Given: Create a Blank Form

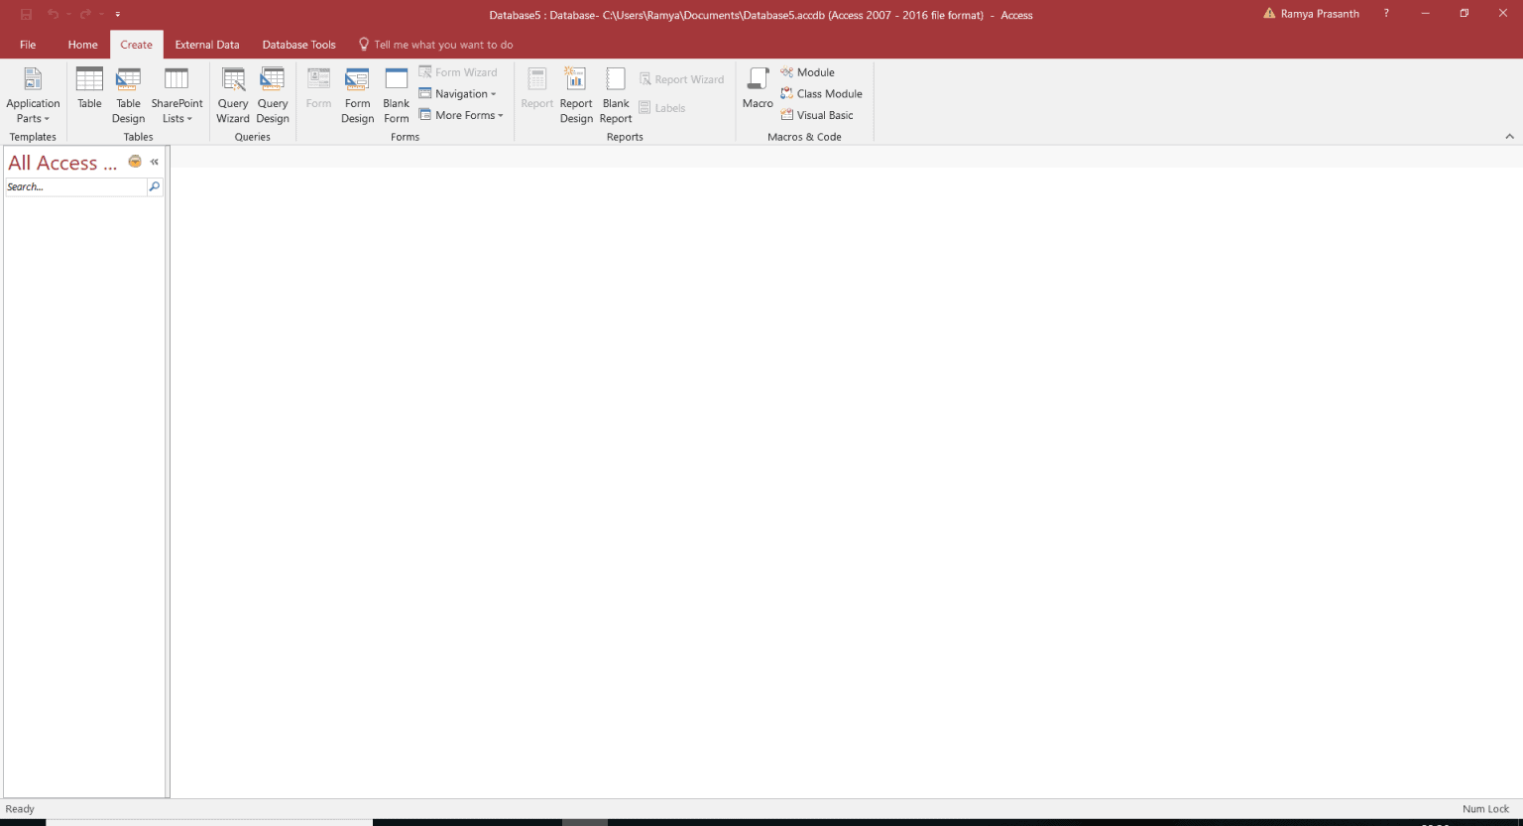Looking at the screenshot, I should (x=396, y=94).
